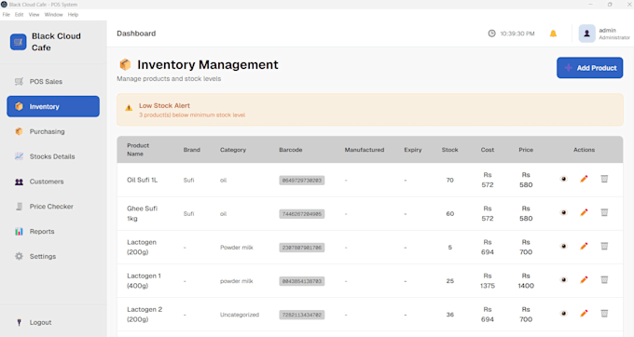Screen dimensions: 634x337
Task: Click the Low Stock Alert heading
Action: 164,106
